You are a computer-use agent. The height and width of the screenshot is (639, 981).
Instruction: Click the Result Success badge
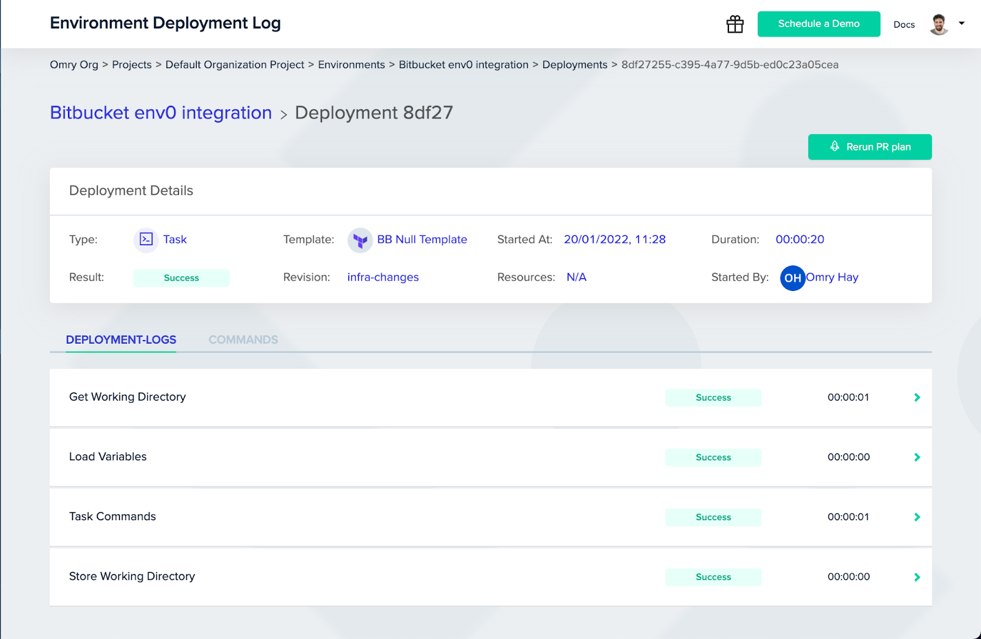181,278
